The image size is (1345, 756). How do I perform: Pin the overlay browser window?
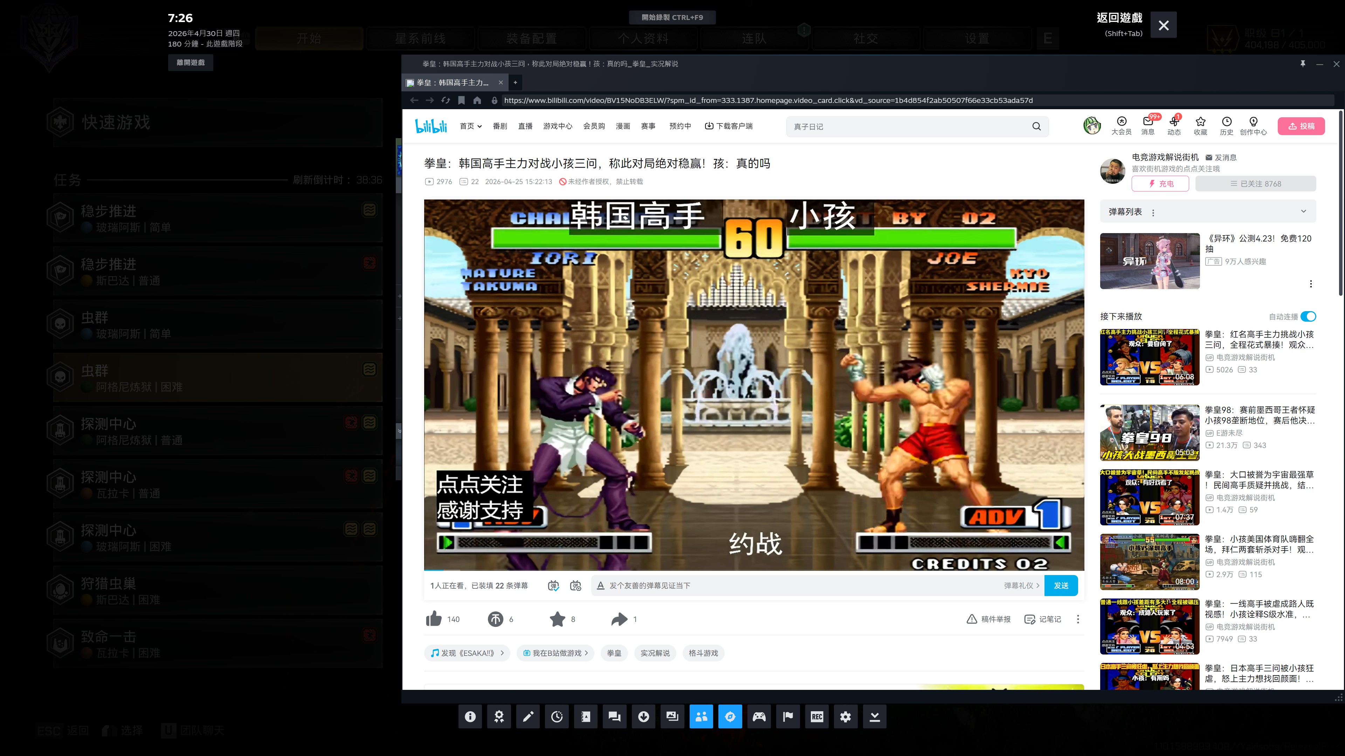1303,64
